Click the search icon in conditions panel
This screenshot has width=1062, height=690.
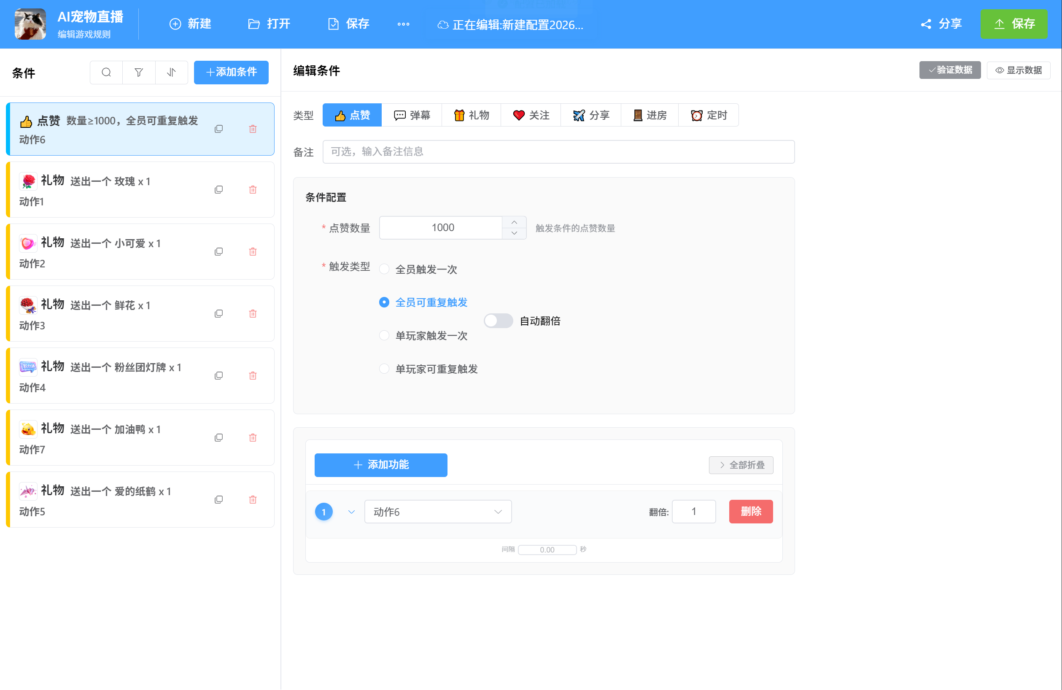(106, 72)
